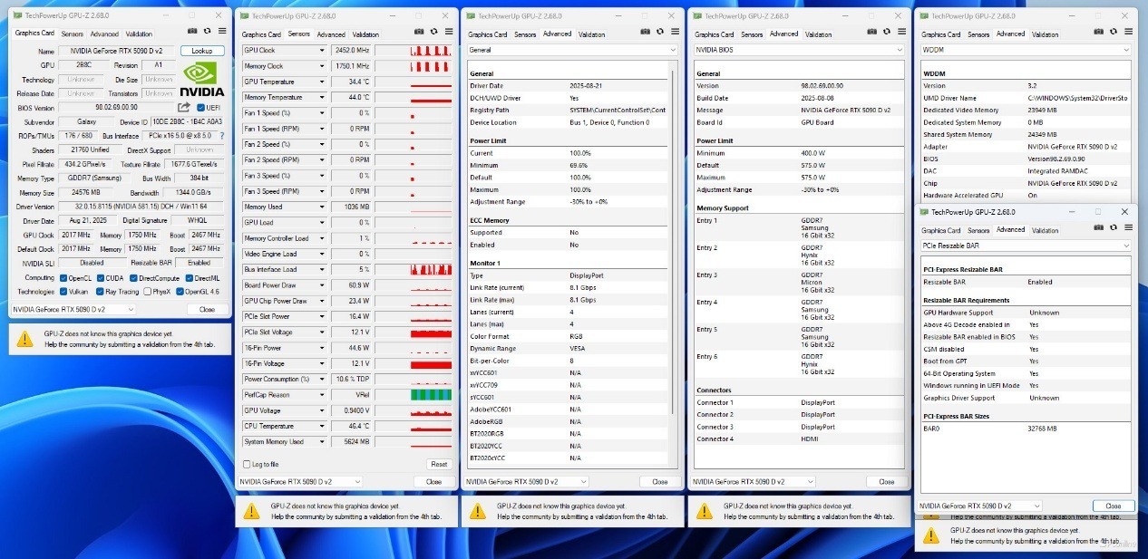This screenshot has height=559, width=1148.
Task: Click the Lookup button
Action: 202,51
